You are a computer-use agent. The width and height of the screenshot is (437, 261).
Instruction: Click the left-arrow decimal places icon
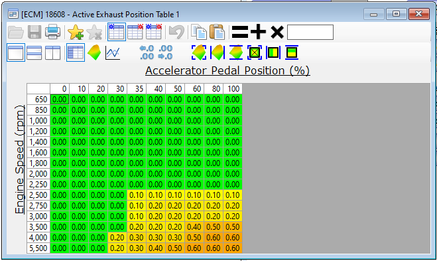[x=147, y=52]
